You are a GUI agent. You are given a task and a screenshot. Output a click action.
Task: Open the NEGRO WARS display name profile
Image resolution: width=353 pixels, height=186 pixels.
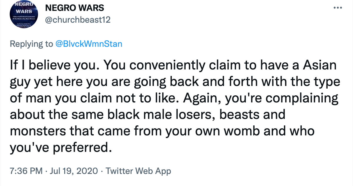(75, 8)
